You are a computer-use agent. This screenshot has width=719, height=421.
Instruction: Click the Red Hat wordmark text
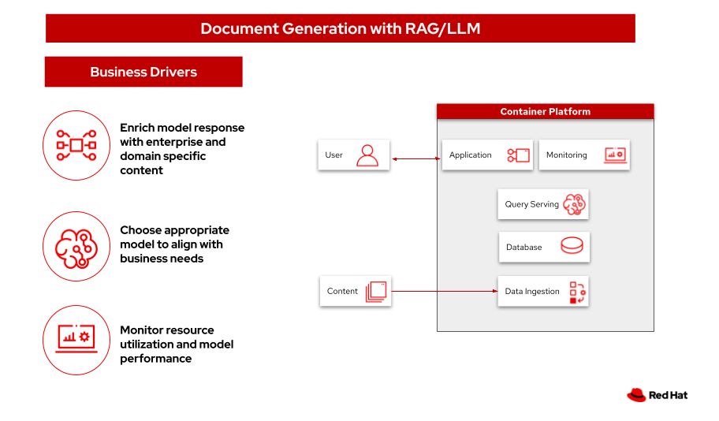[668, 395]
